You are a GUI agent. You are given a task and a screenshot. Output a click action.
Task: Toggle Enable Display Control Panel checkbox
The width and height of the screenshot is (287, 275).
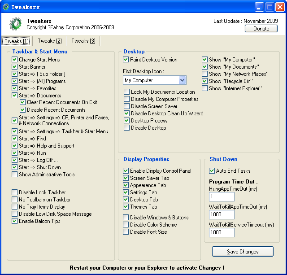[126, 171]
